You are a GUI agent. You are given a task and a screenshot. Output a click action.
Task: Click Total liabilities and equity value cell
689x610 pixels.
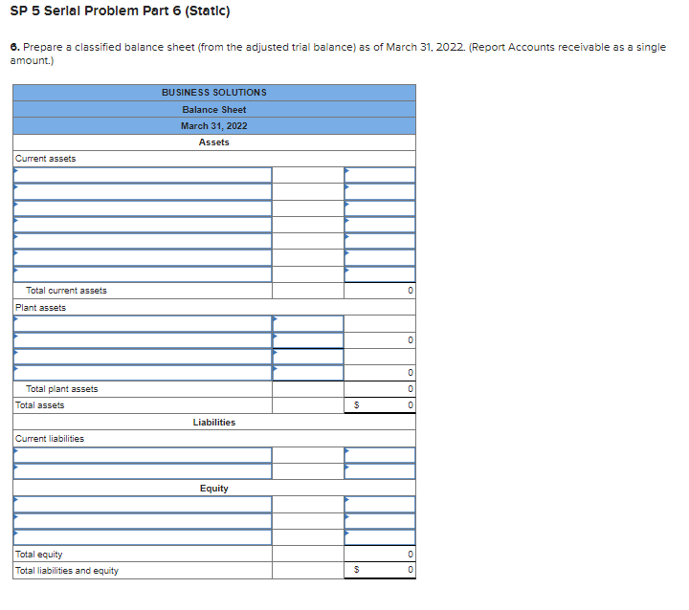pyautogui.click(x=380, y=570)
